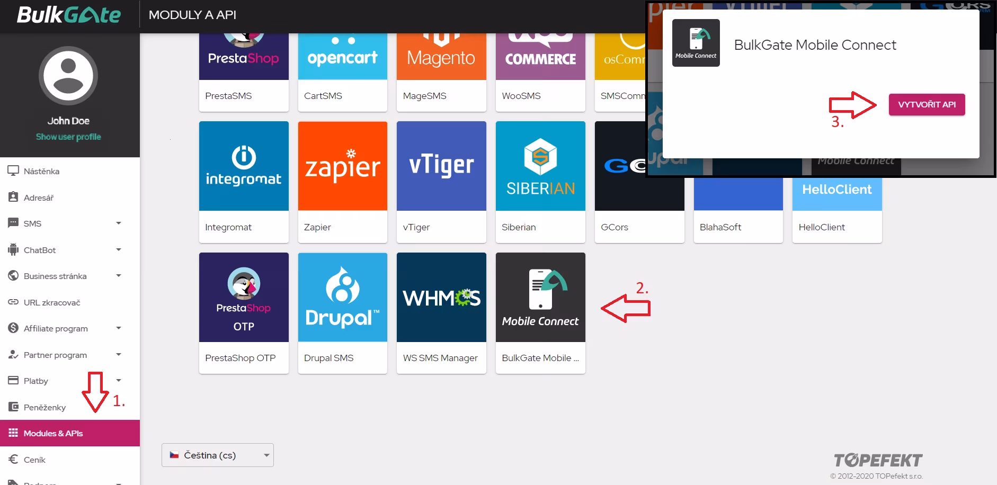Expand the ChatBot sidebar submenu arrow
Viewport: 997px width, 485px height.
coord(119,250)
